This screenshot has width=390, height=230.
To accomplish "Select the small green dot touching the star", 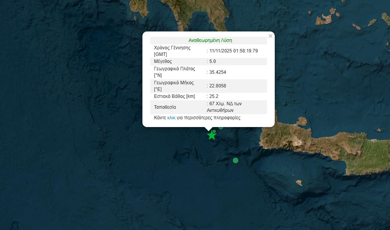I will point(214,131).
